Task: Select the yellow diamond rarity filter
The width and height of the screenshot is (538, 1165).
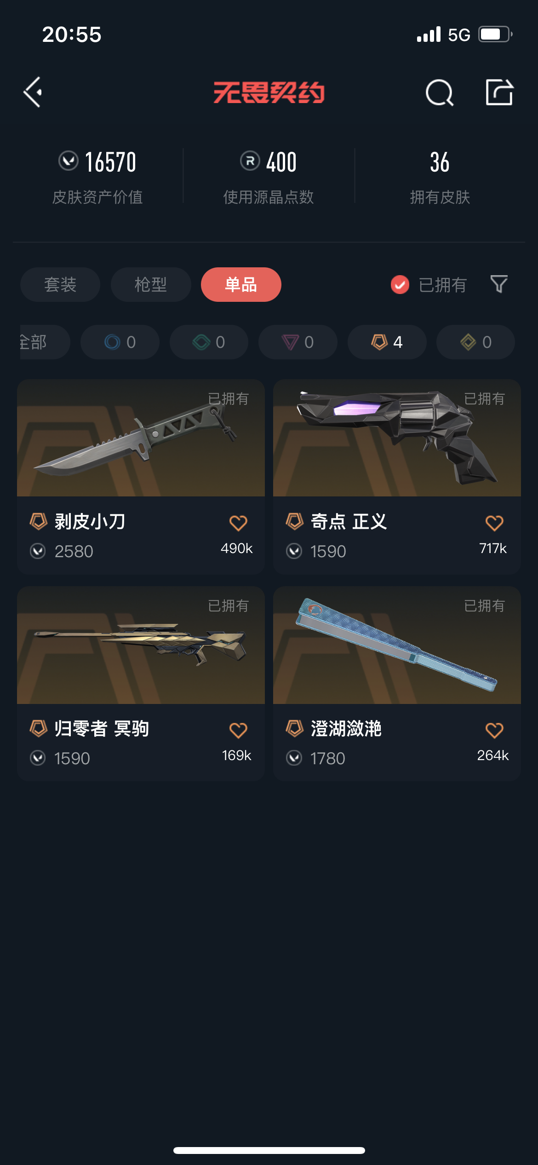Action: [475, 342]
